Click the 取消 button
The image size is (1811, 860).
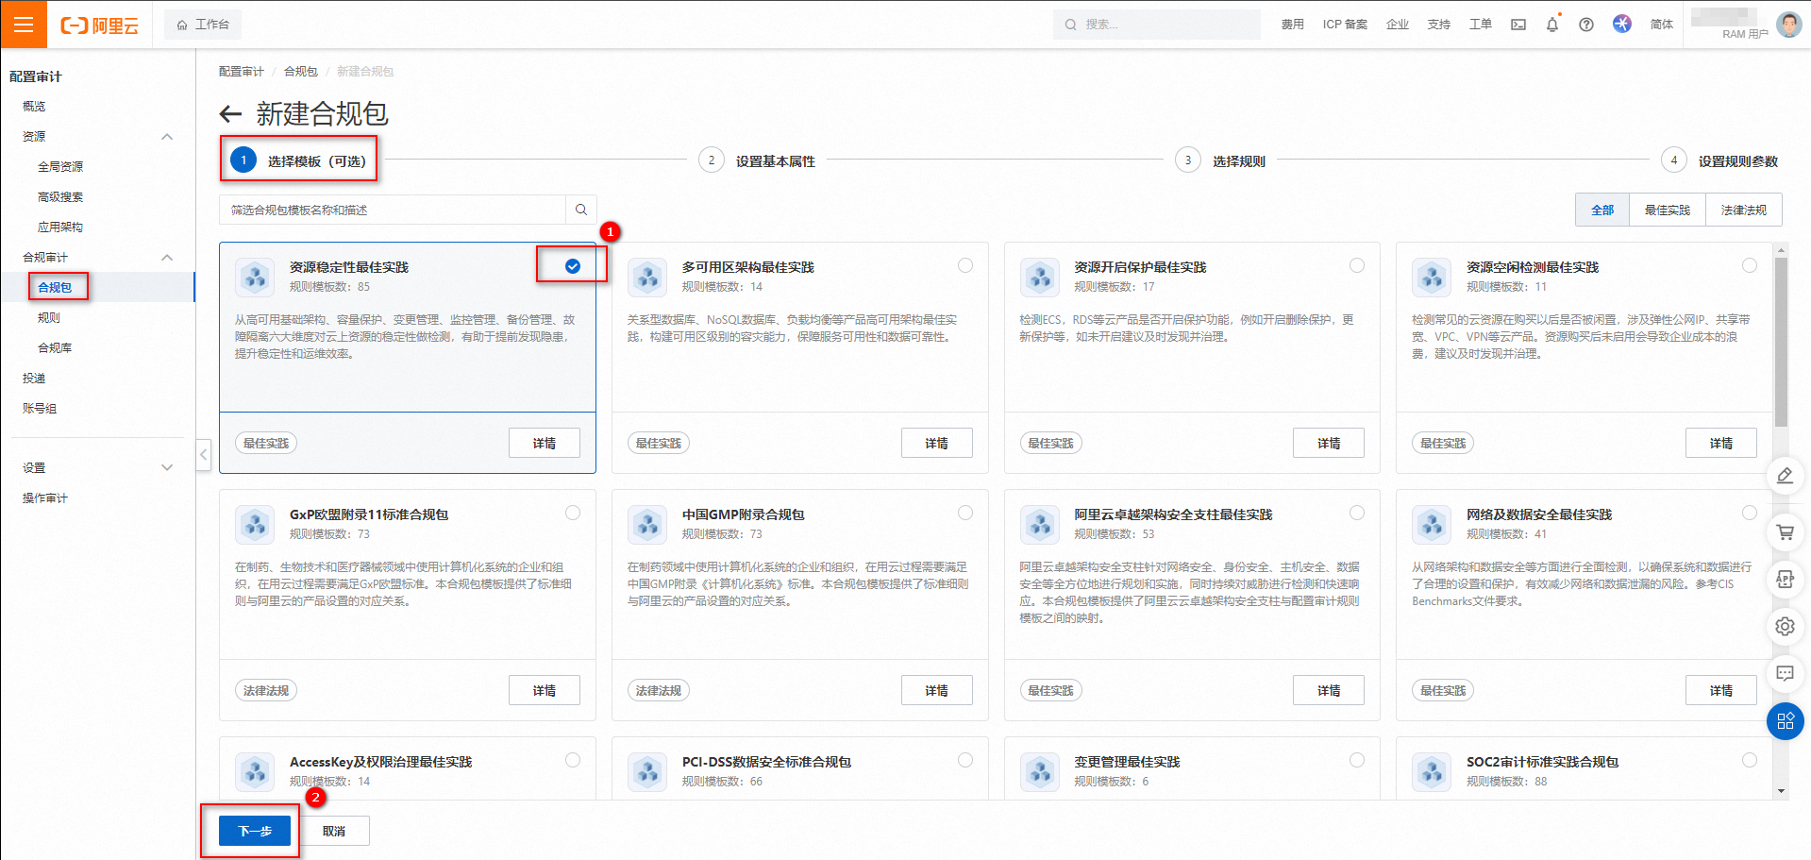334,831
